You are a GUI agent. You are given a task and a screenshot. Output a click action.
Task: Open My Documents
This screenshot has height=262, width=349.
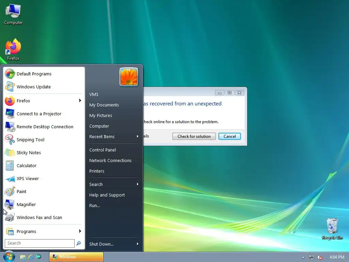[104, 105]
